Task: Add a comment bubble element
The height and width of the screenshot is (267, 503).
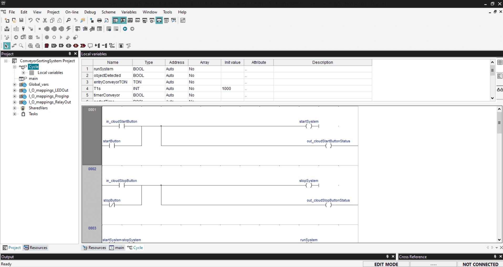Action: point(90,46)
